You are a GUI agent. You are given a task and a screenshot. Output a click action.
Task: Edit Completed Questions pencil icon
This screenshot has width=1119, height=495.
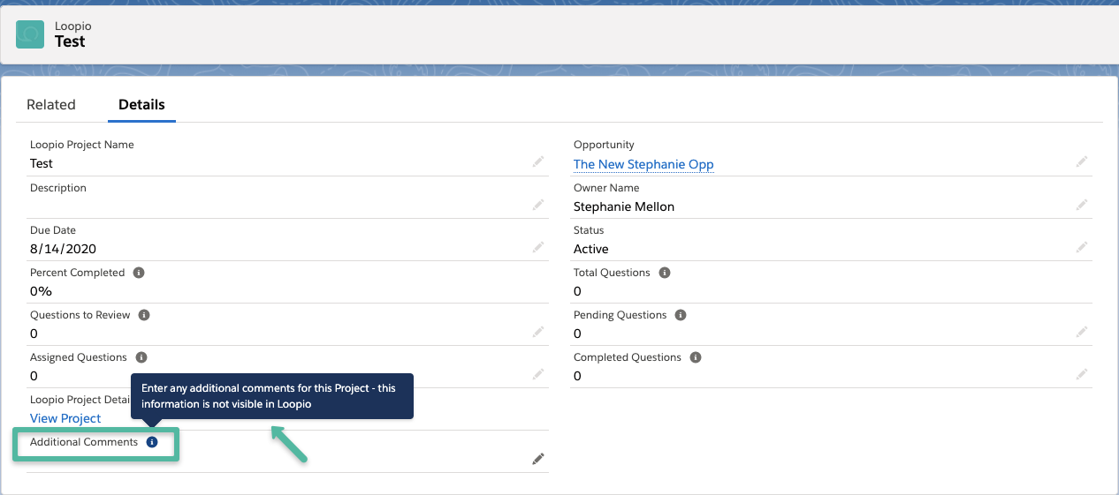1082,374
